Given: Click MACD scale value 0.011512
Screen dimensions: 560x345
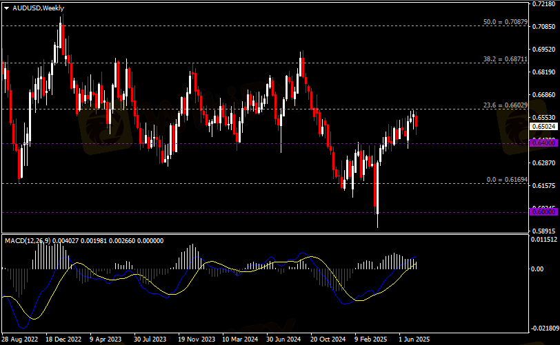Looking at the screenshot, I should click(x=544, y=240).
